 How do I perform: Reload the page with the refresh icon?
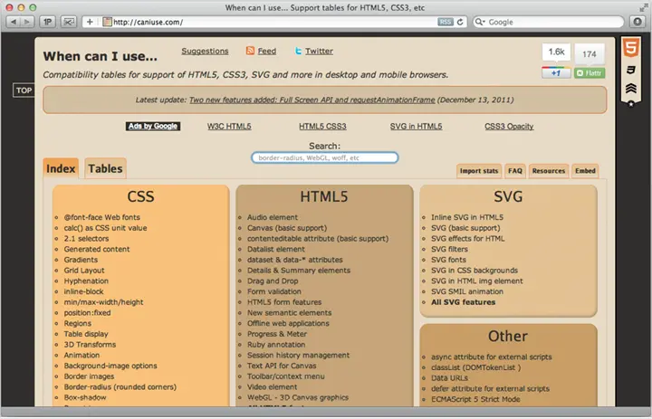(460, 22)
